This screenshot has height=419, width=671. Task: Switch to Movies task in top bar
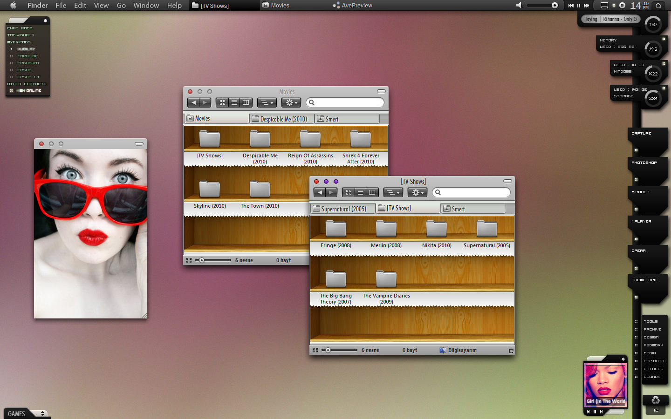point(276,6)
